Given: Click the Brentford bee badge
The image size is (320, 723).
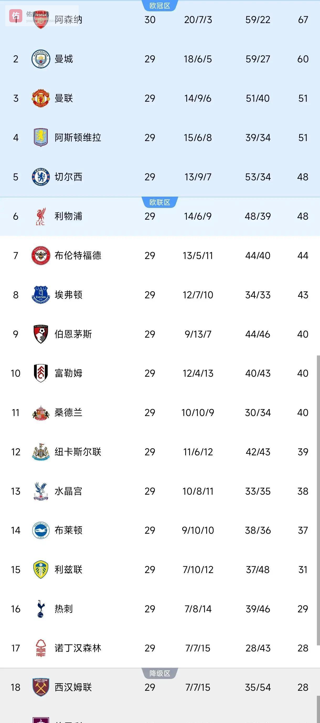Looking at the screenshot, I should click(x=41, y=255).
